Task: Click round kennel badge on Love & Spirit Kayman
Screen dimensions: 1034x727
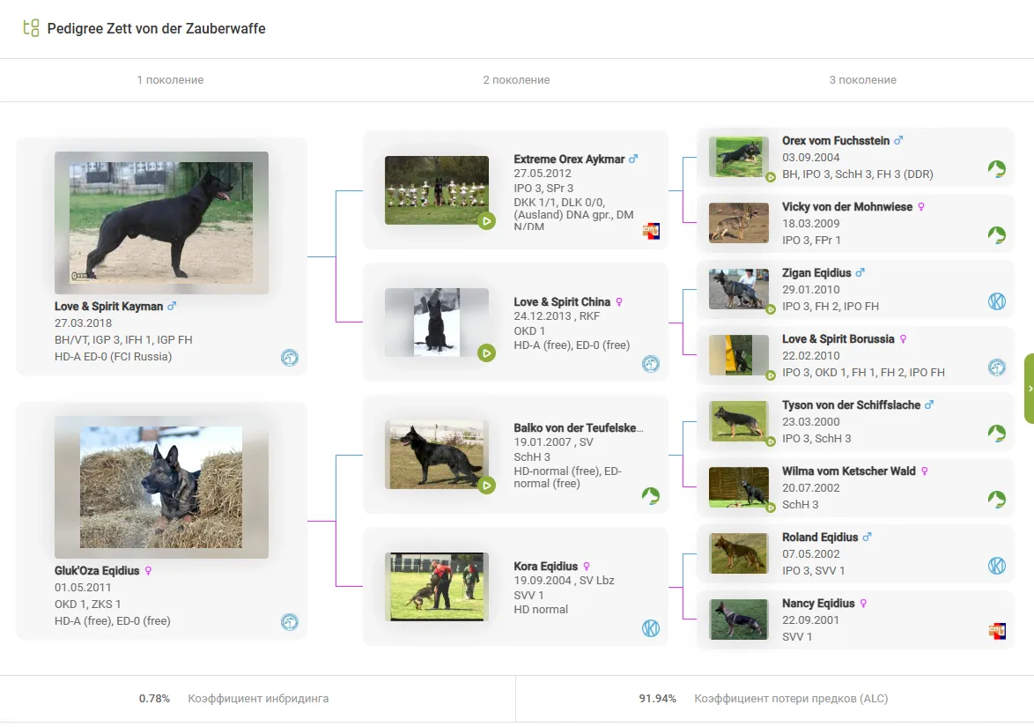Action: (290, 358)
